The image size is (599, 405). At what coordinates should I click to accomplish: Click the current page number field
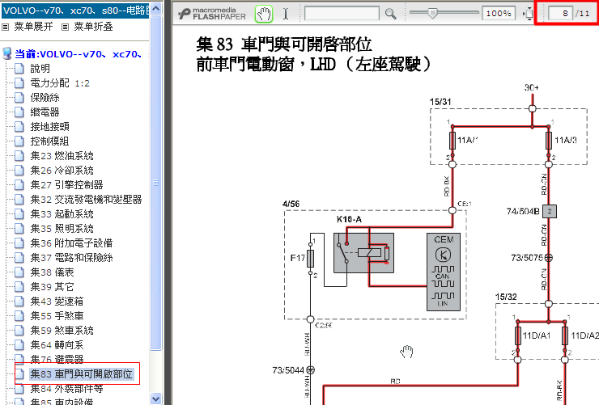(560, 14)
